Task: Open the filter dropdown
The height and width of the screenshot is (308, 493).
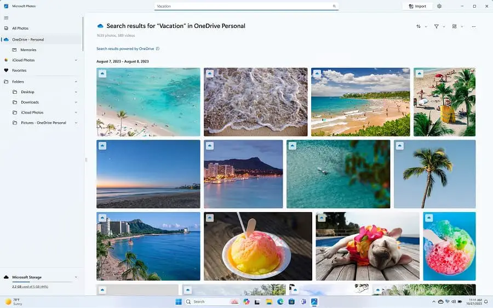Action: click(439, 26)
